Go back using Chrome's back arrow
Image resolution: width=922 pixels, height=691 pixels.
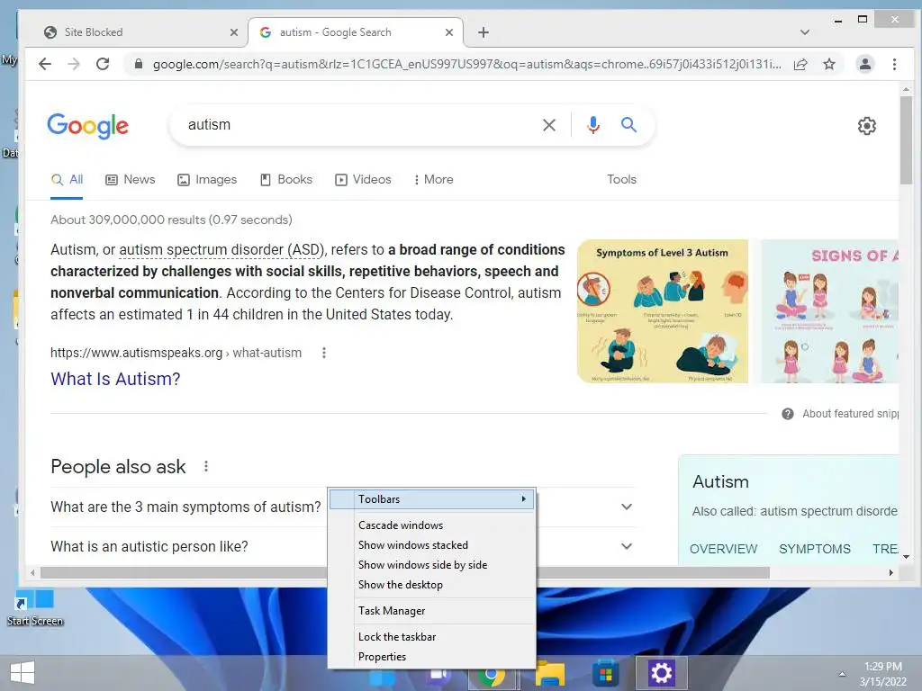click(45, 64)
